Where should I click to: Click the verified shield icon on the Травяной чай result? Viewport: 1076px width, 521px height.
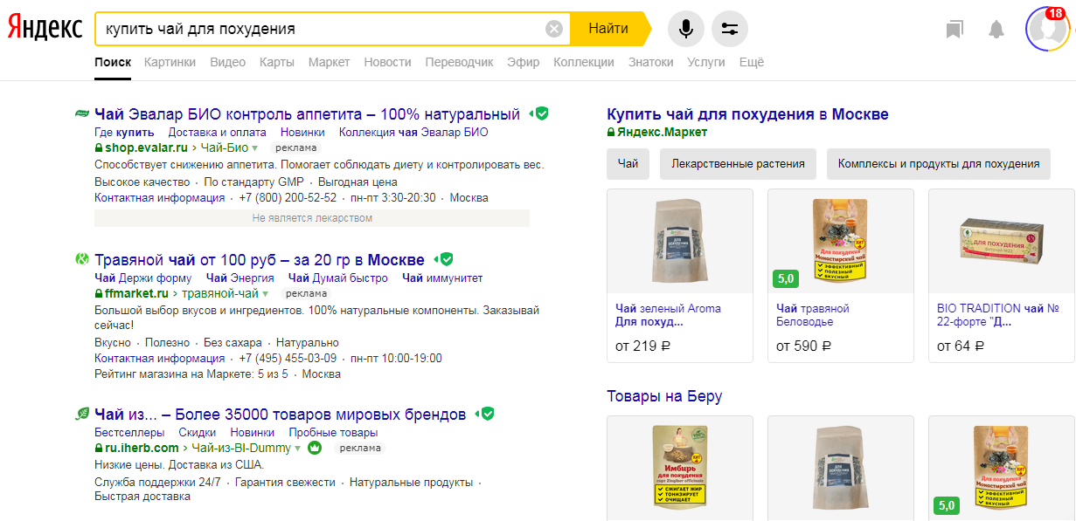coord(446,259)
